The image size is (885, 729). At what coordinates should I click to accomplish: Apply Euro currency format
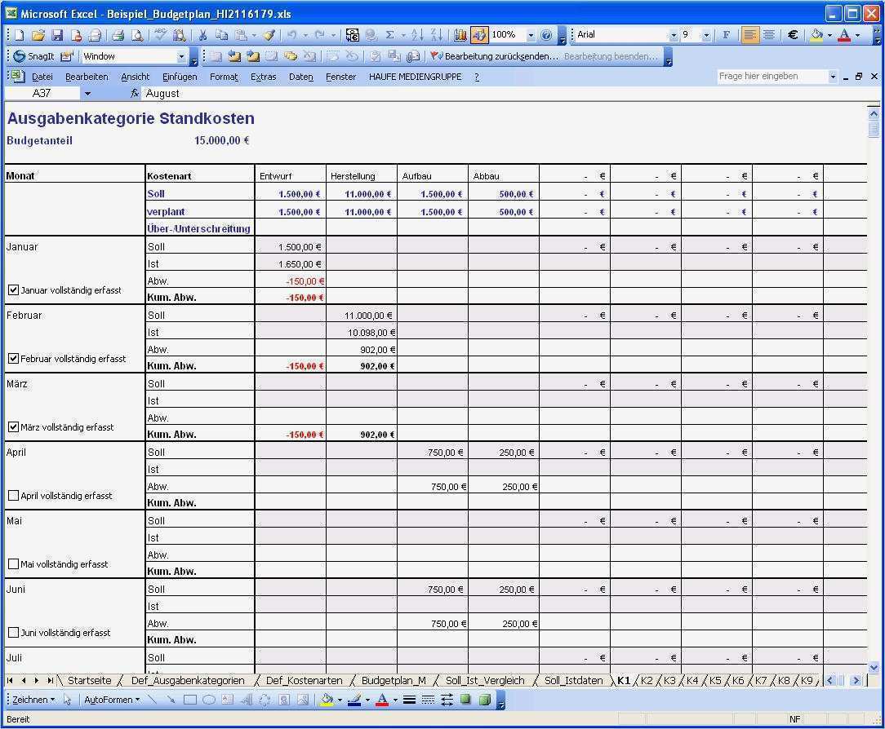tap(793, 35)
